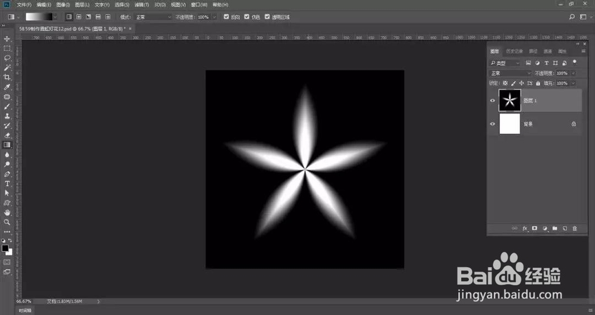The height and width of the screenshot is (315, 595).
Task: Switch to 历史记录 panel tab
Action: (x=515, y=51)
